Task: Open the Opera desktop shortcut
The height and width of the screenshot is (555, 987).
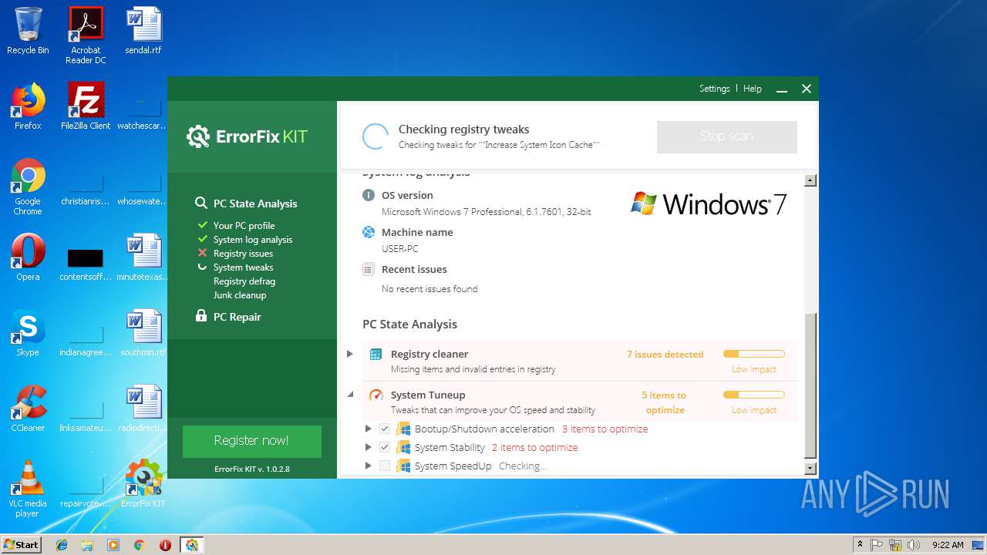Action: click(x=28, y=257)
